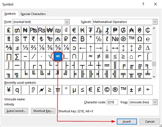Click the Insert button
Viewport: 162px width, 127px height.
point(127,122)
